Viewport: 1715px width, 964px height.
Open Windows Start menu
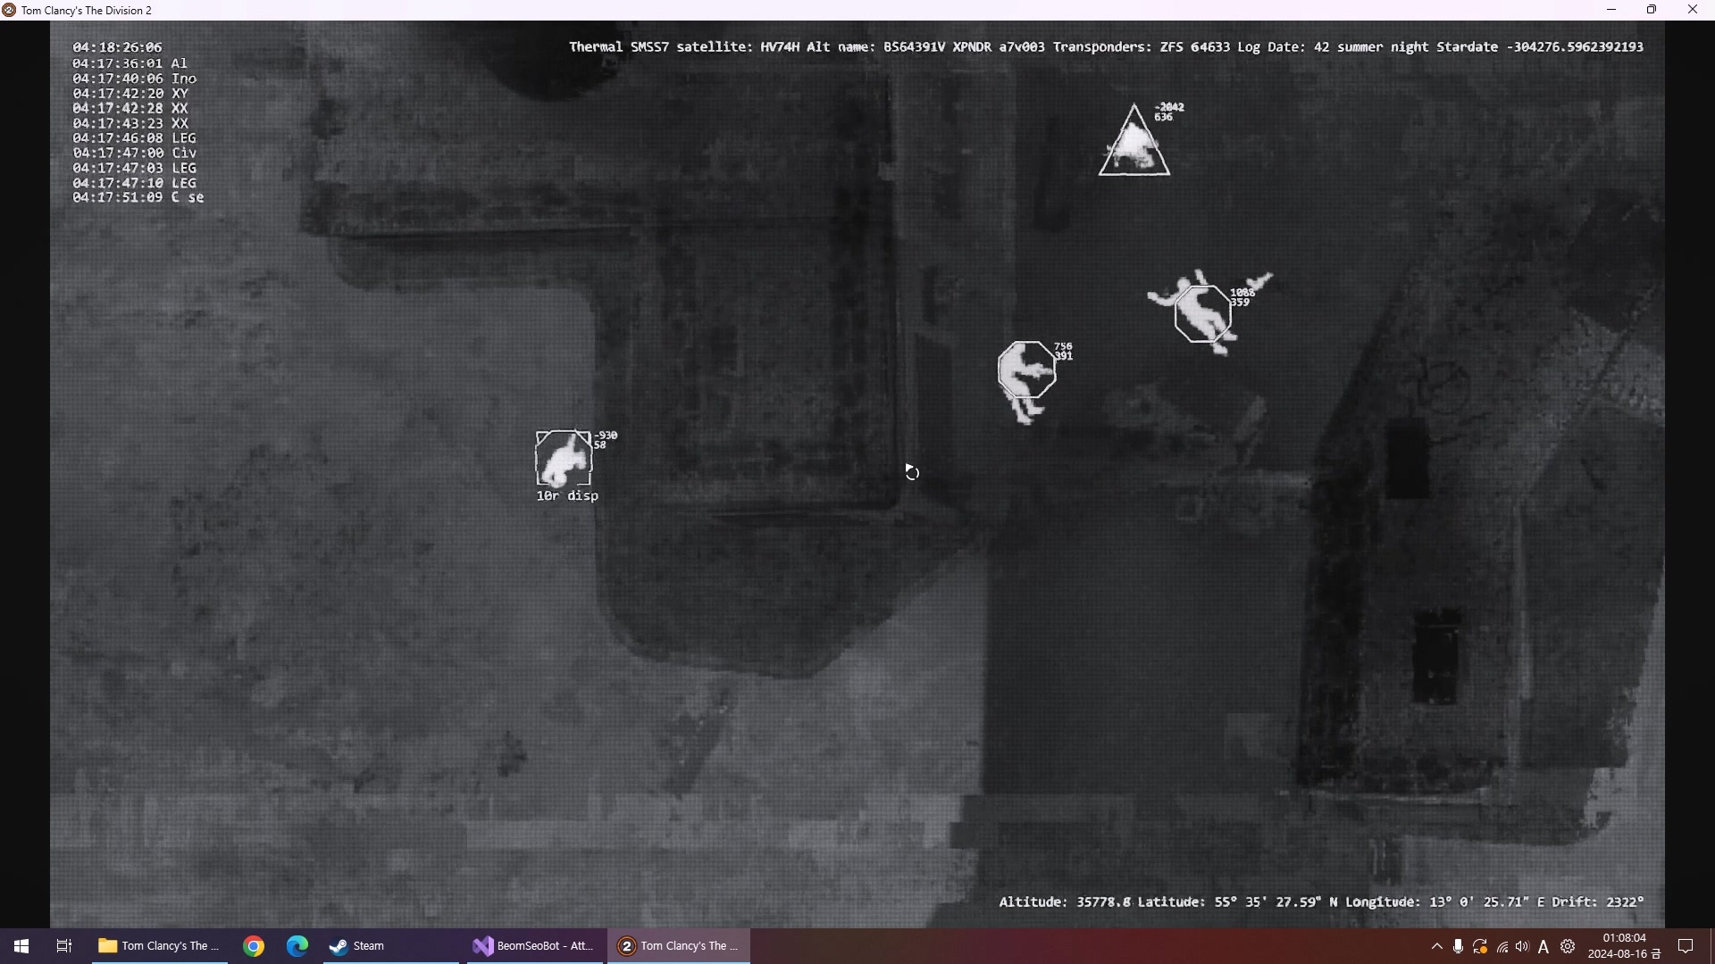(x=21, y=946)
